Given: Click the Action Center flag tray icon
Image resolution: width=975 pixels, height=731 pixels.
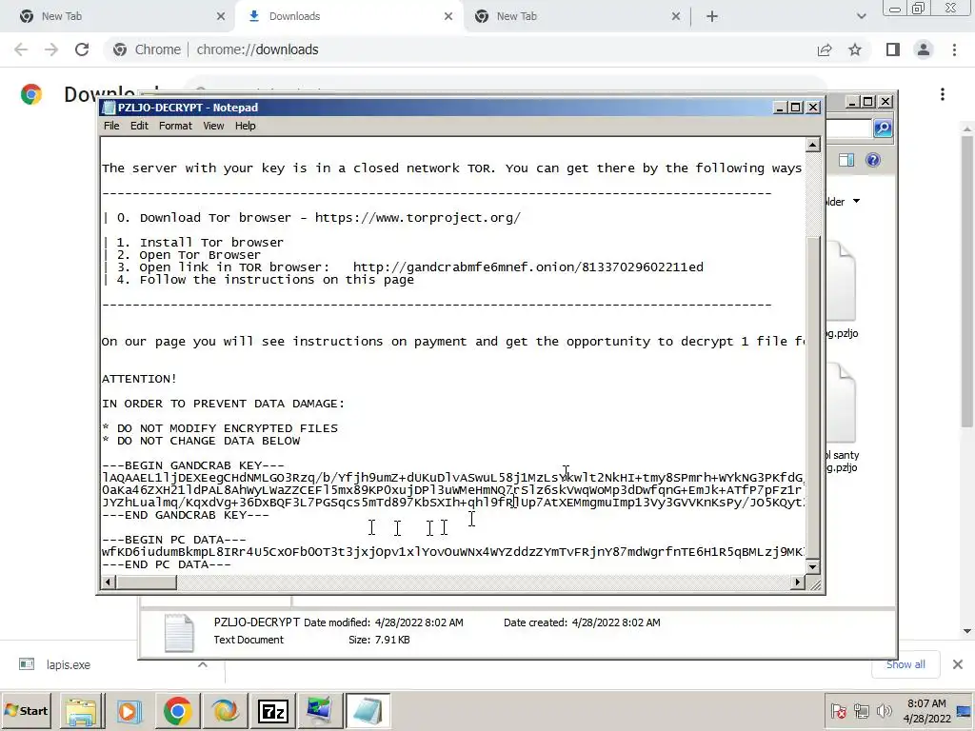Looking at the screenshot, I should [x=838, y=711].
